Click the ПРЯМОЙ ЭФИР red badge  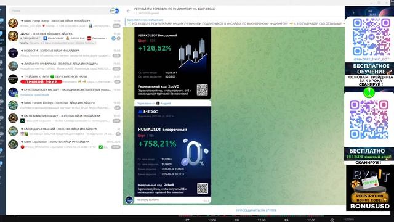[x=41, y=82]
